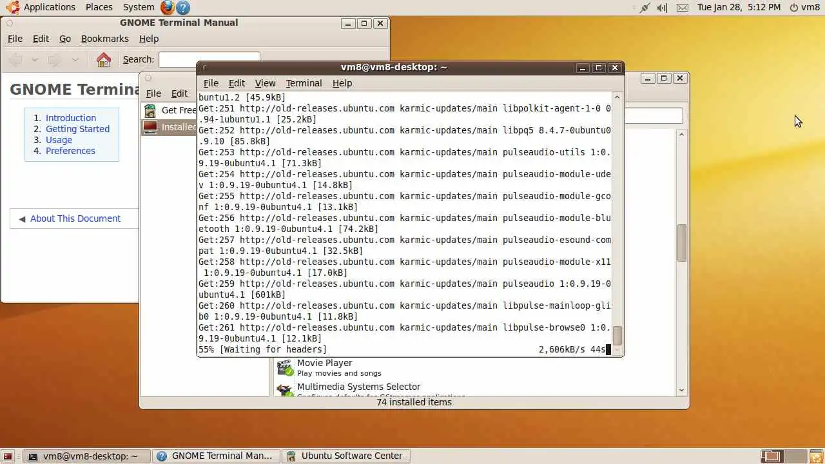The width and height of the screenshot is (825, 464).
Task: Open the volume speaker tray icon
Action: tap(663, 7)
